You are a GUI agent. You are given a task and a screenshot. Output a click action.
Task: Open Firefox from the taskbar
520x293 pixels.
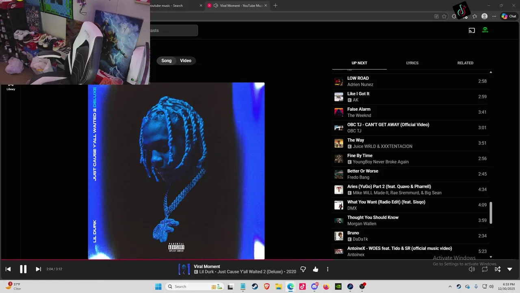click(326, 286)
